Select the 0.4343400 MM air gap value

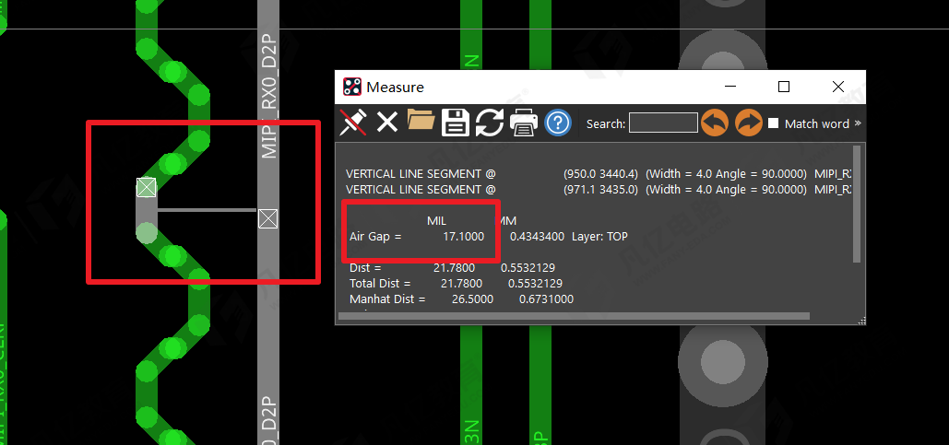538,237
